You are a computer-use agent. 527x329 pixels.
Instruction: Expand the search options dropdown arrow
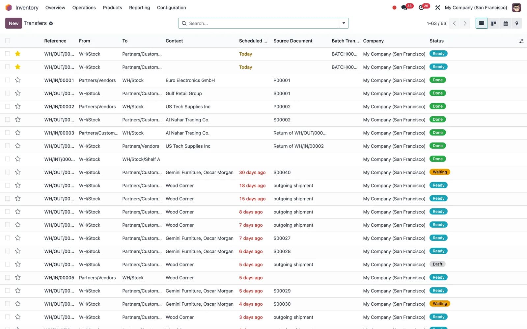(344, 23)
